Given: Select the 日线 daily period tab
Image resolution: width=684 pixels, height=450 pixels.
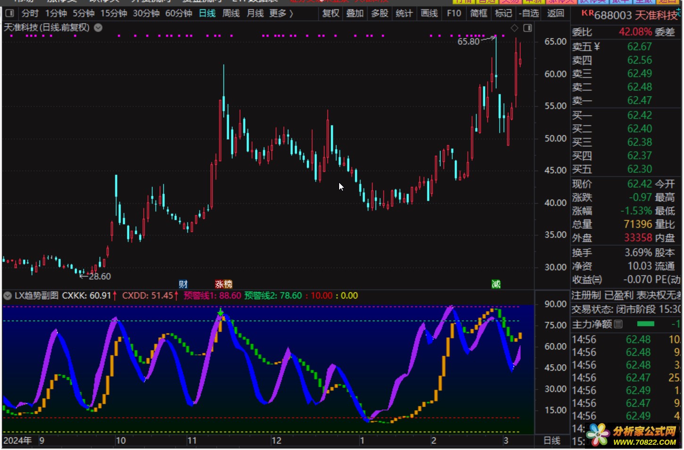Looking at the screenshot, I should pos(207,13).
